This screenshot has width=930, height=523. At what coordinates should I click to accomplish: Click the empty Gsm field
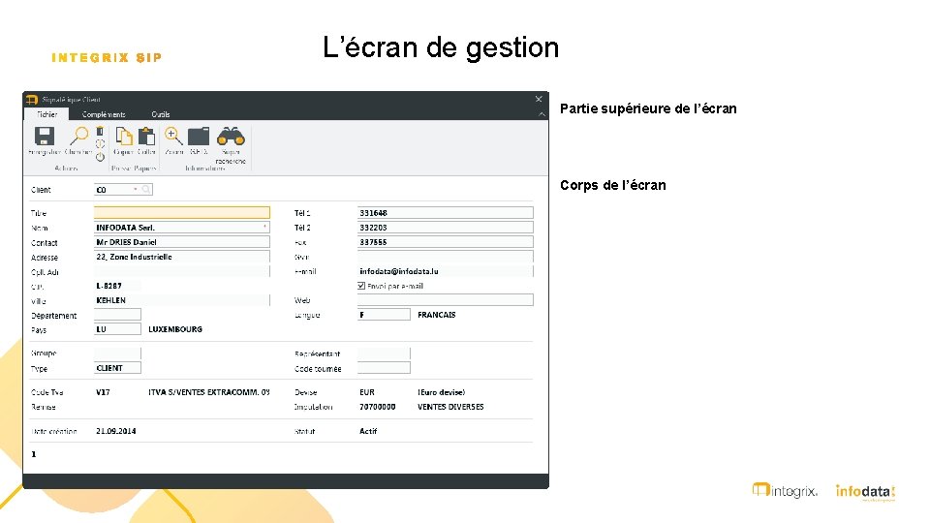click(x=446, y=257)
